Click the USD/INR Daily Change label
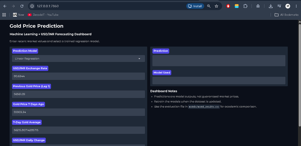The image size is (301, 146). (x=29, y=140)
